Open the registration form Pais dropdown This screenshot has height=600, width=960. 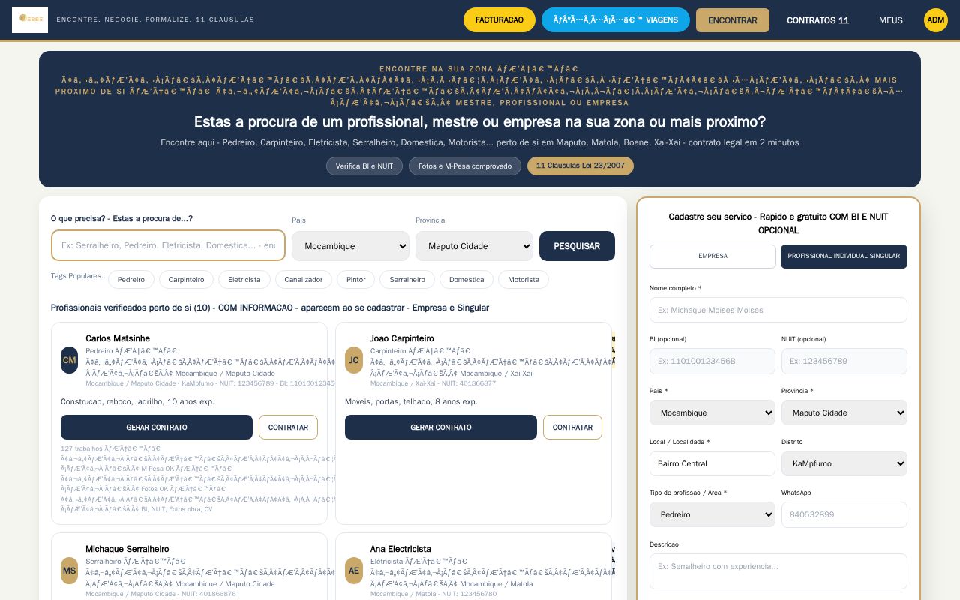[x=712, y=412]
